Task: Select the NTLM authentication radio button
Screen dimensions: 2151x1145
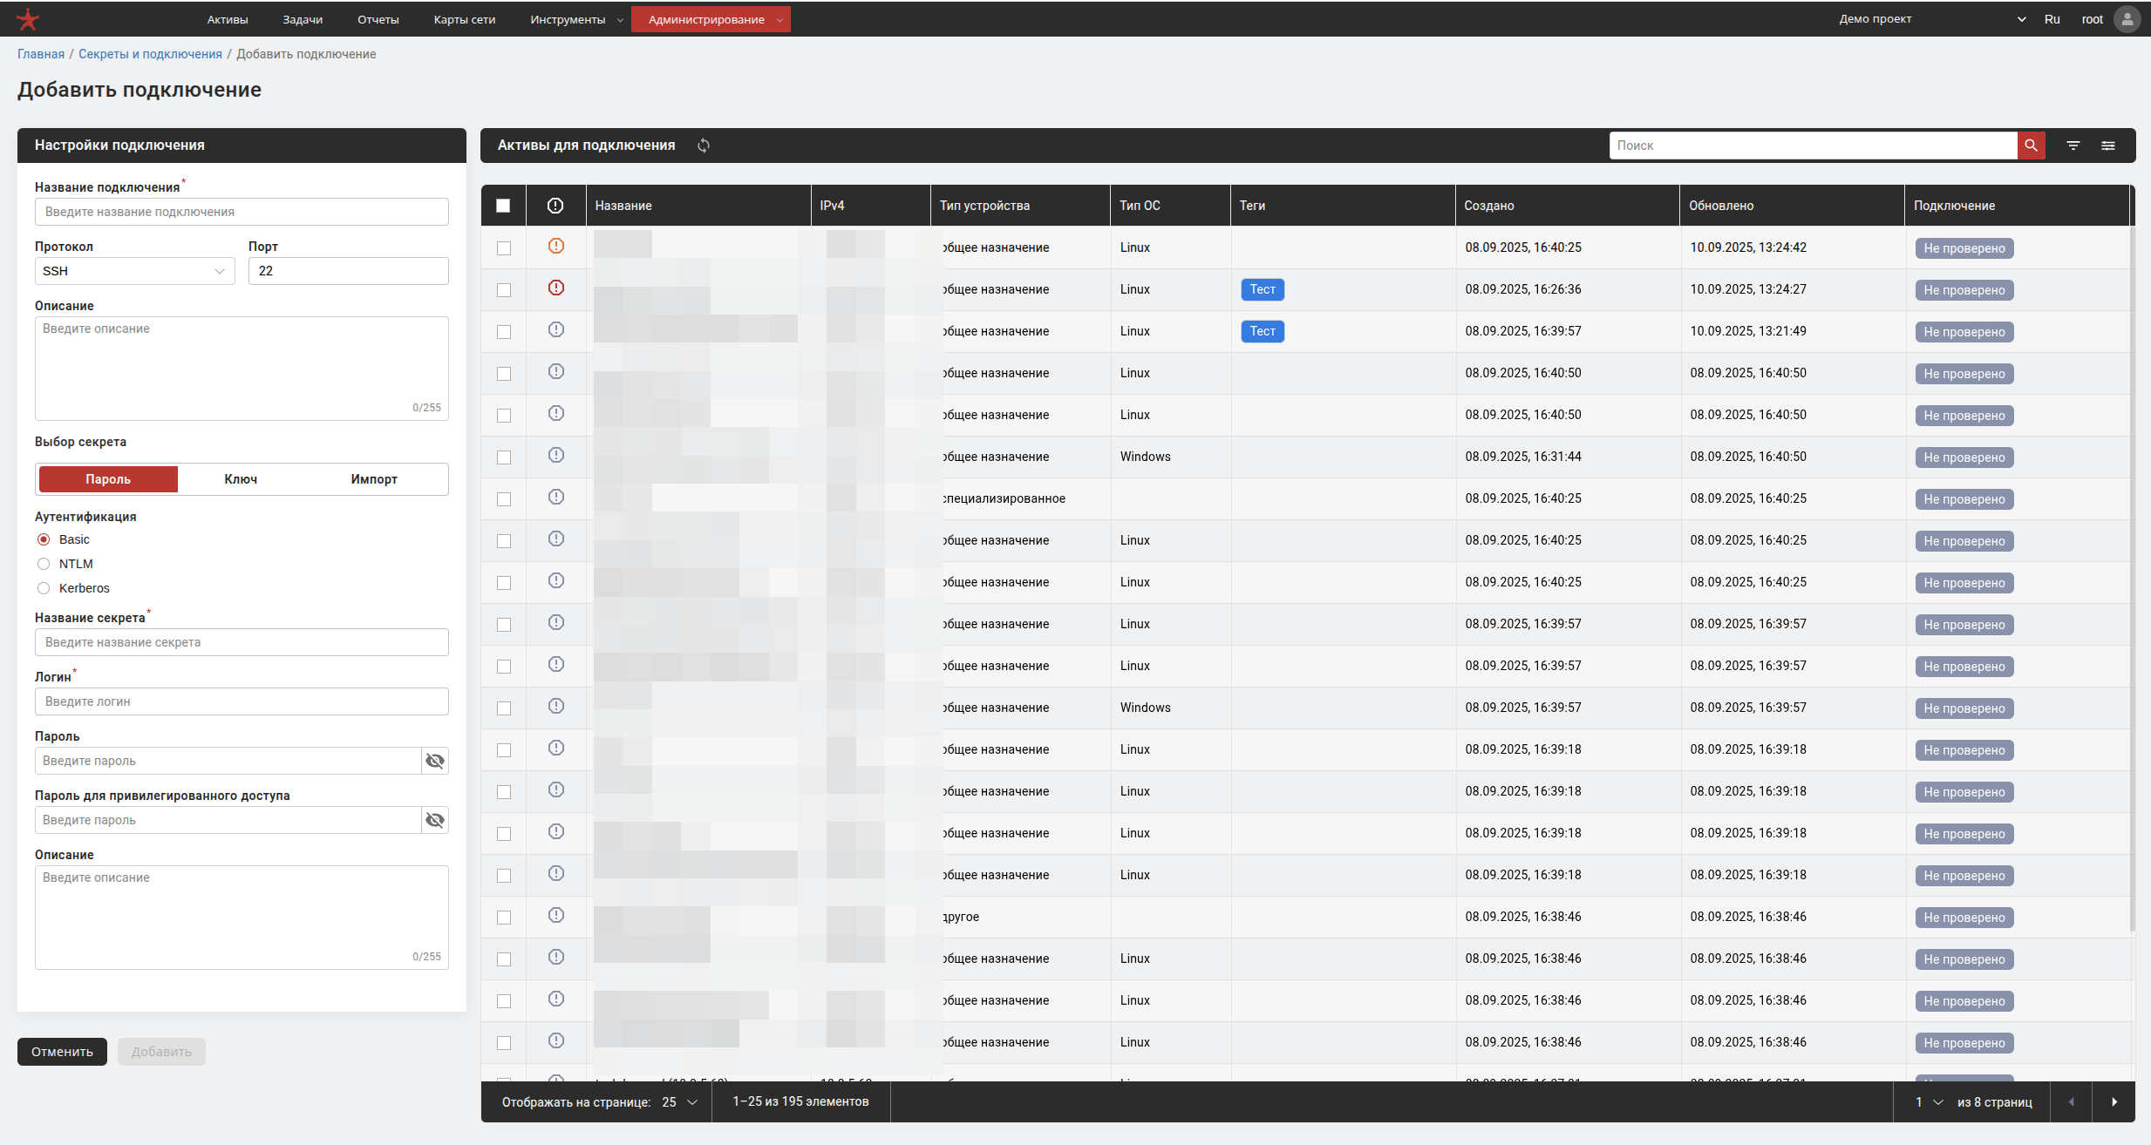Action: click(x=44, y=564)
